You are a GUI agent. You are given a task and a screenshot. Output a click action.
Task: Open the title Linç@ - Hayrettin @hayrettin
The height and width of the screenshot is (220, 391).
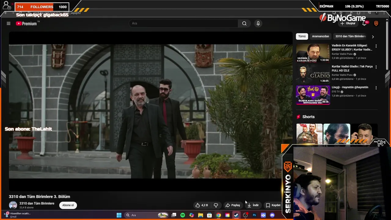(x=350, y=87)
